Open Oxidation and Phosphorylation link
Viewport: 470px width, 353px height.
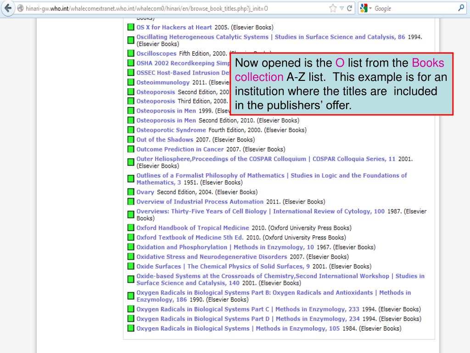point(225,247)
